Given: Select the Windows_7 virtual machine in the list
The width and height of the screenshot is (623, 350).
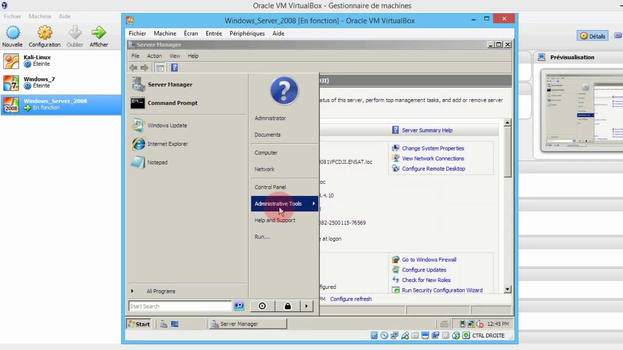Looking at the screenshot, I should pos(61,82).
